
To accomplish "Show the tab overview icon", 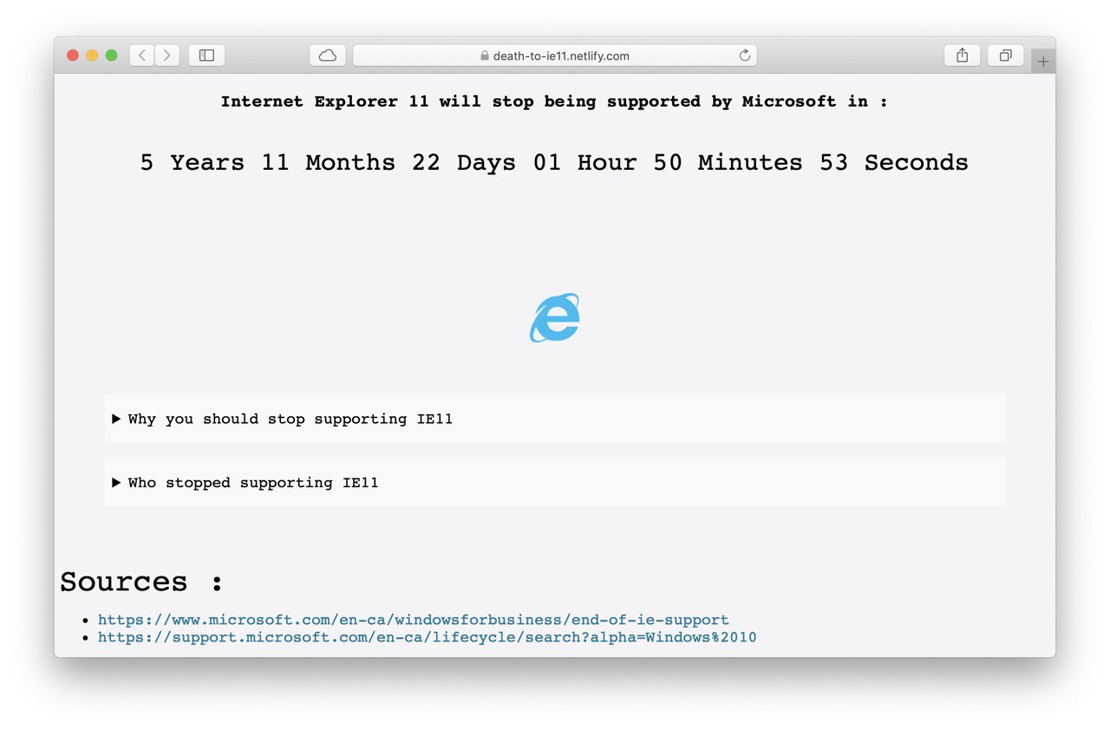I will click(x=1005, y=55).
